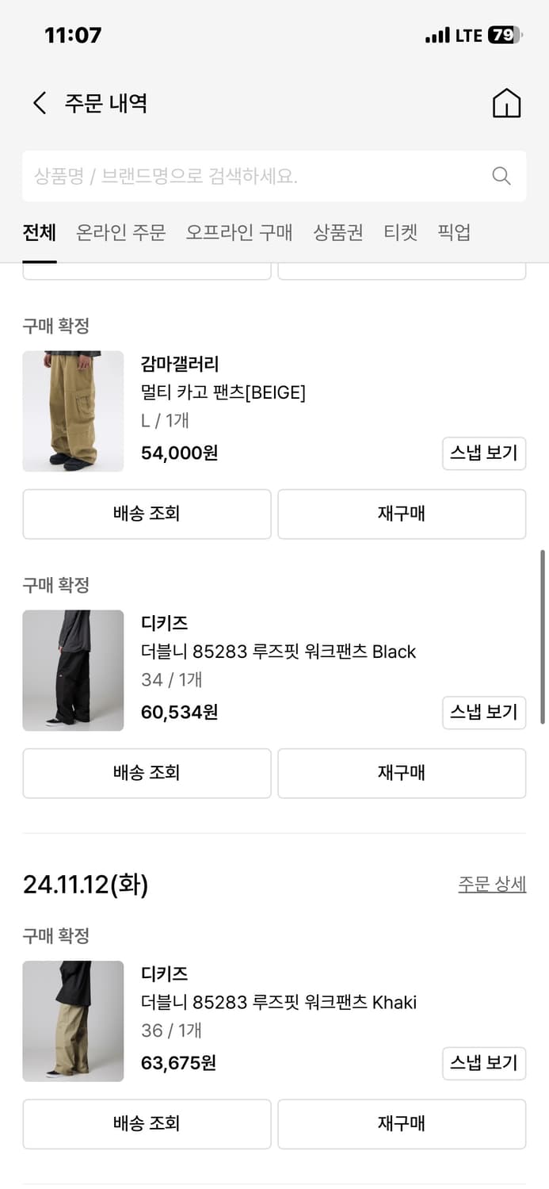Switch to the 온라인 주문 tab
Viewport: 549px width, 1189px height.
pyautogui.click(x=120, y=233)
